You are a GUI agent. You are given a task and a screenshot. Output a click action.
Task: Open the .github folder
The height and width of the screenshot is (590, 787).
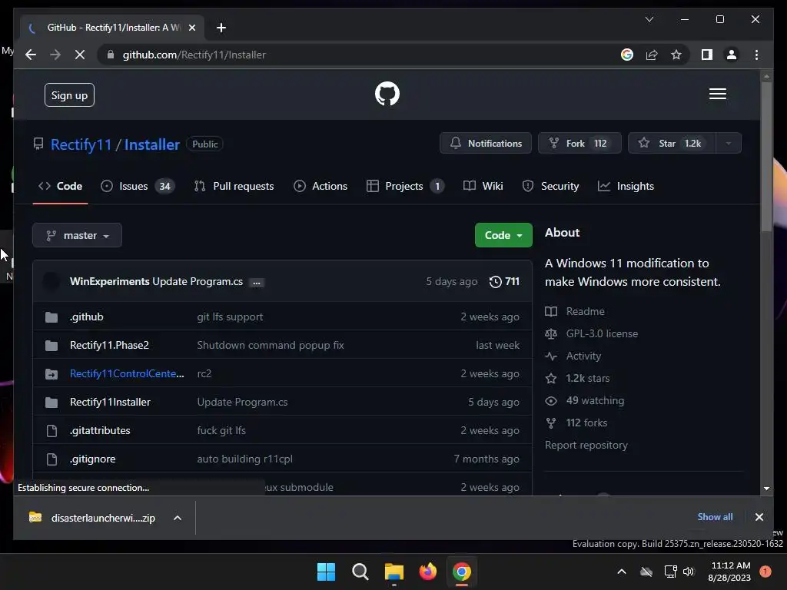point(86,317)
